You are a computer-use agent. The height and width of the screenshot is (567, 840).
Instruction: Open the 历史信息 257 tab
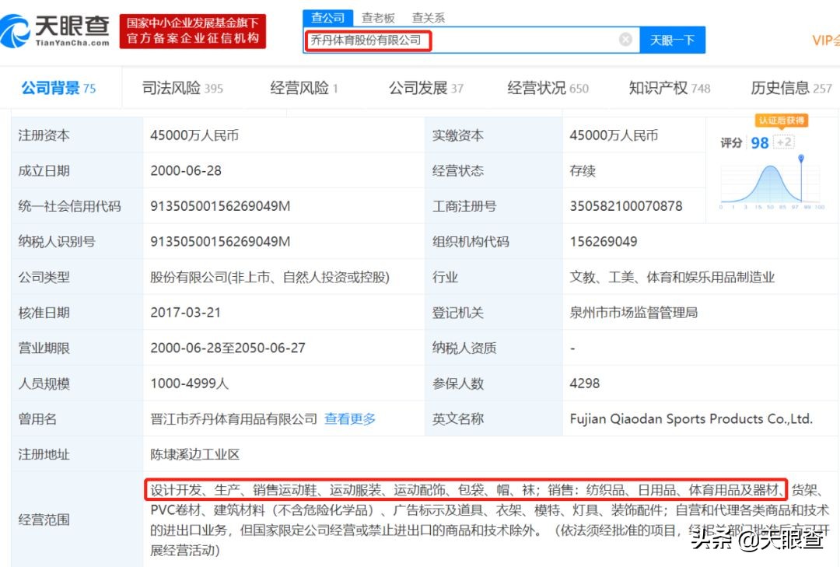[x=791, y=88]
